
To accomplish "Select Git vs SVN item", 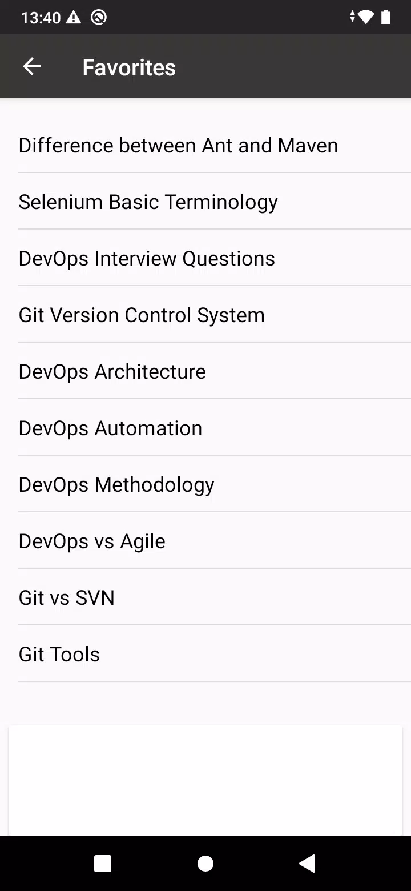I will pos(205,597).
